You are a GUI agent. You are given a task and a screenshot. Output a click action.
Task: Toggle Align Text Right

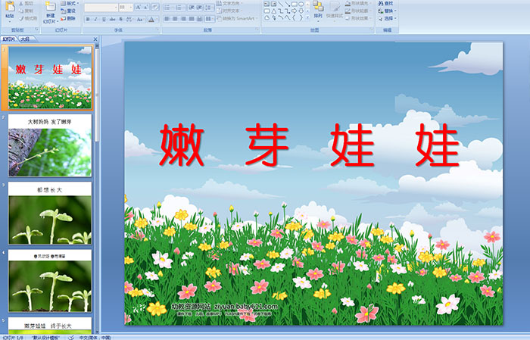(183, 19)
